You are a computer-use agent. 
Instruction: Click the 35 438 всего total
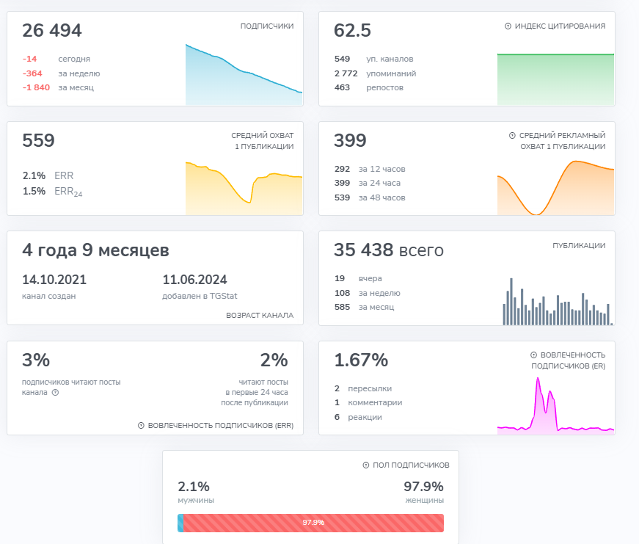pos(389,250)
